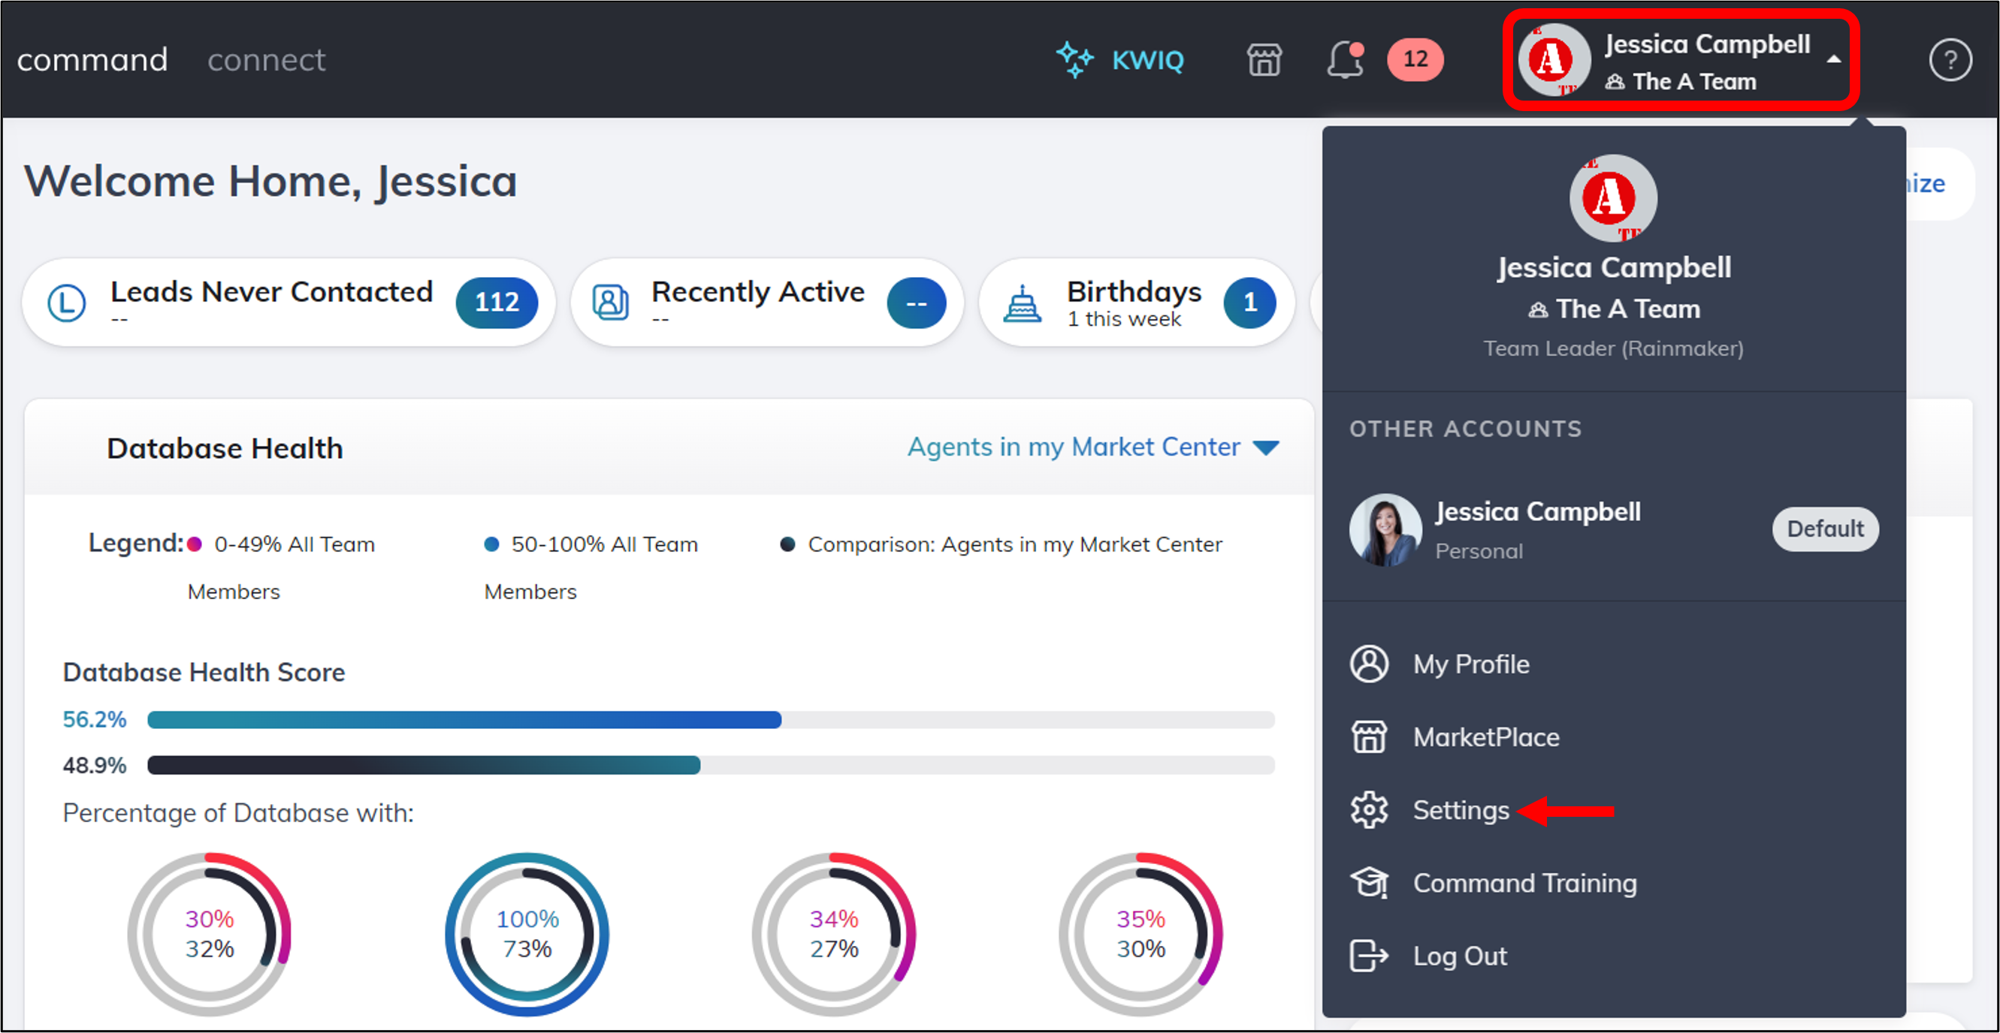Click the 34% / 27% donut chart
Viewport: 2000px width, 1033px height.
point(834,934)
